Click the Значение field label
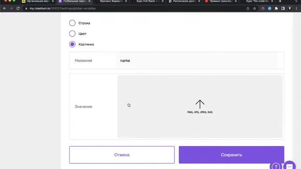301x169 pixels. coord(83,107)
